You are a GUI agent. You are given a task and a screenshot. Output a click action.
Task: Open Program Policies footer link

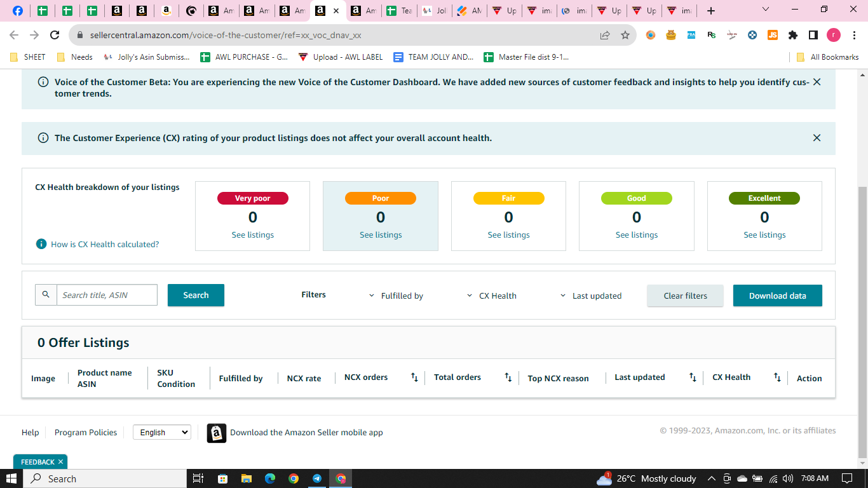click(x=86, y=432)
